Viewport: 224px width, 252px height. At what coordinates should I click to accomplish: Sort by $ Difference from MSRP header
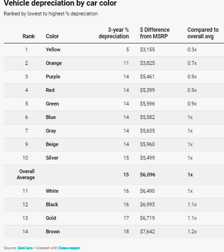155,33
